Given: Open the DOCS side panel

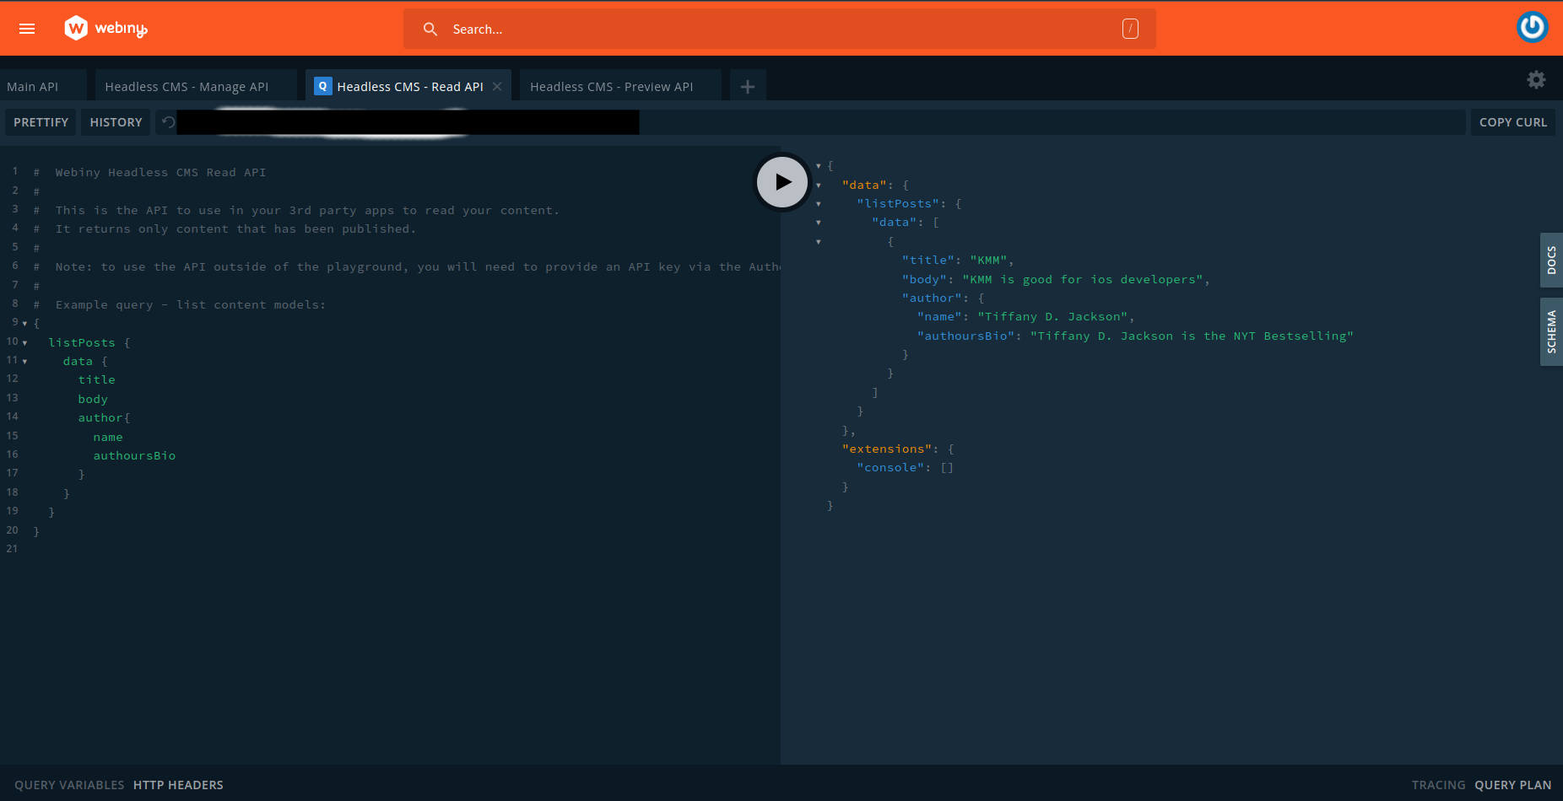Looking at the screenshot, I should [x=1553, y=260].
